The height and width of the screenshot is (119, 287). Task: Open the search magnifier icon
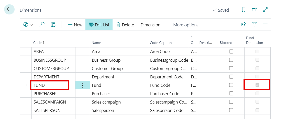pos(42,25)
